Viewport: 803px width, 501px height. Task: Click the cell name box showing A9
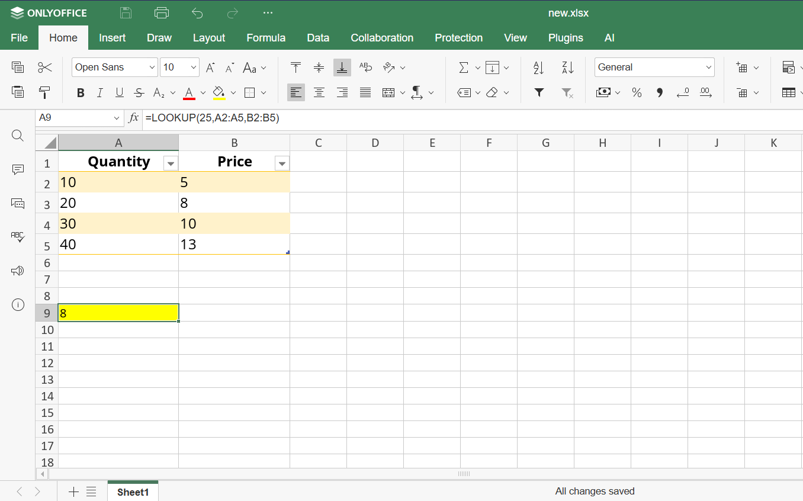click(75, 118)
